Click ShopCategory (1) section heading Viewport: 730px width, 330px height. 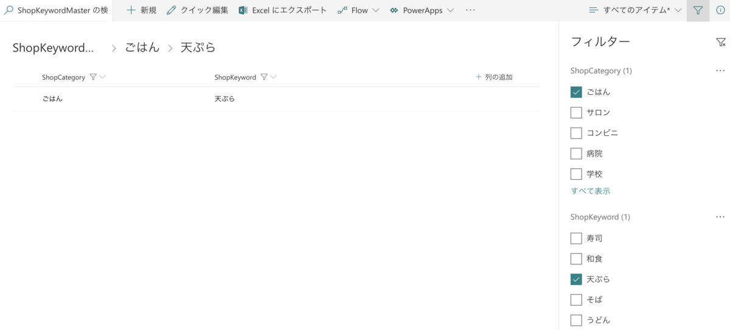tap(601, 70)
